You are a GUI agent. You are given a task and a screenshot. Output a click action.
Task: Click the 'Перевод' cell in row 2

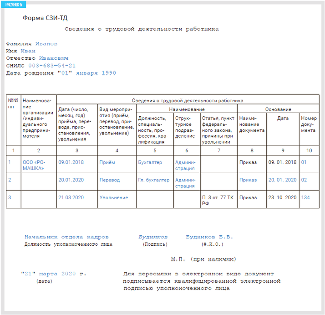pyautogui.click(x=110, y=180)
